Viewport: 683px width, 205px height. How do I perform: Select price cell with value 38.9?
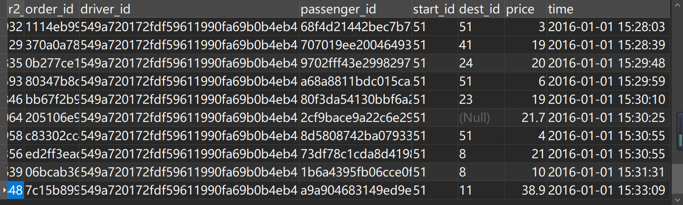[525, 190]
